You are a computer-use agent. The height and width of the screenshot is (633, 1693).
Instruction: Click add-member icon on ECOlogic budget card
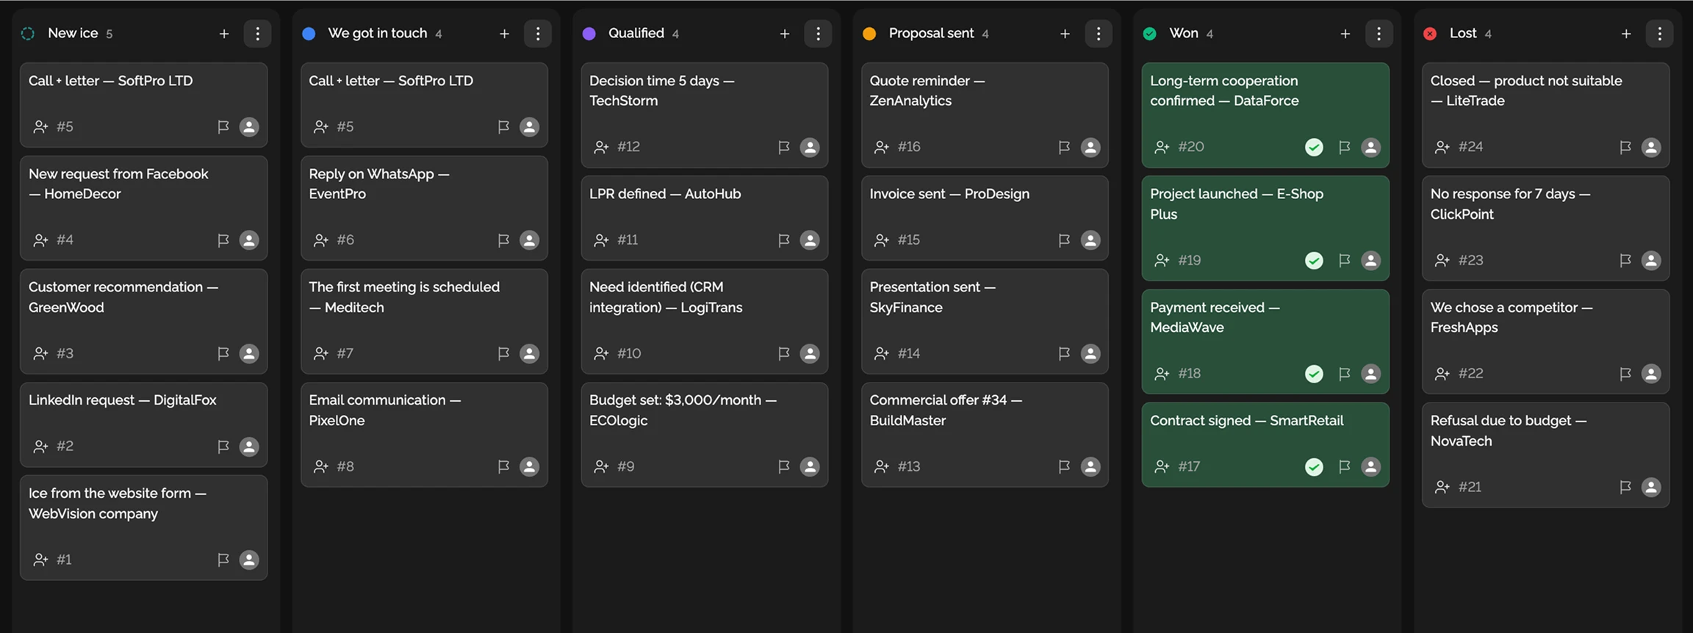tap(601, 466)
